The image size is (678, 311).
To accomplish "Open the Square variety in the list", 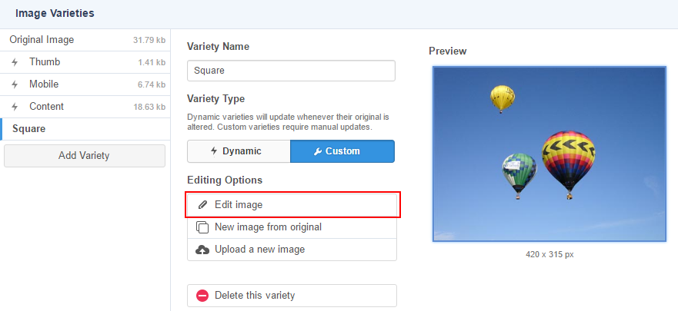I will (85, 129).
